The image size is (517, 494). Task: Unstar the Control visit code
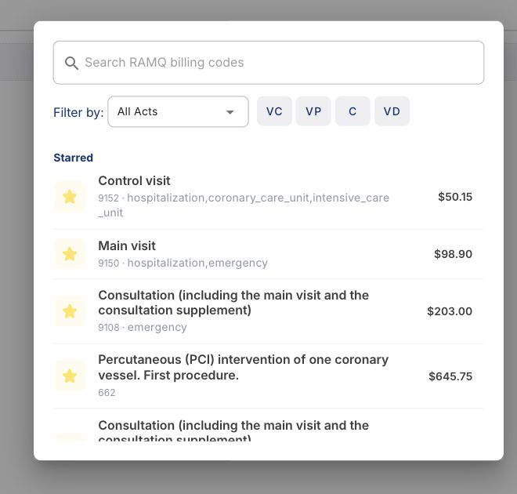tap(70, 197)
